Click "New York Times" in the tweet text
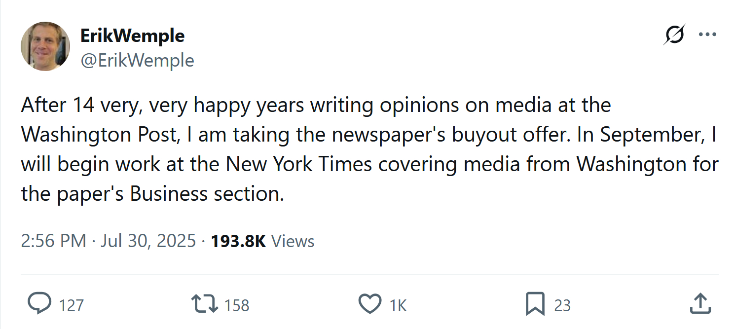Screen dimensions: 735x329 [x=299, y=164]
